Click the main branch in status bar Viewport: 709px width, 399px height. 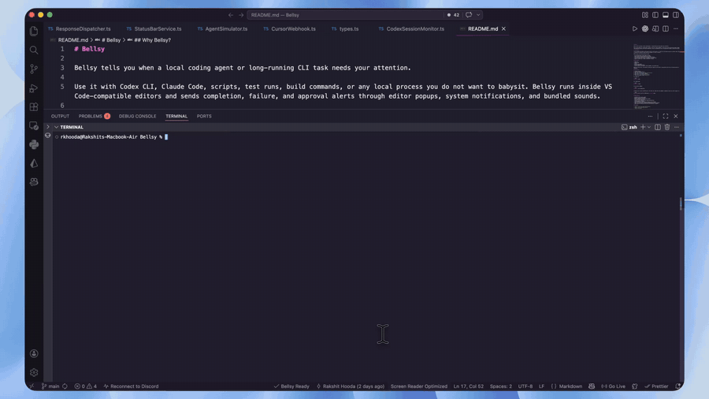pos(50,386)
